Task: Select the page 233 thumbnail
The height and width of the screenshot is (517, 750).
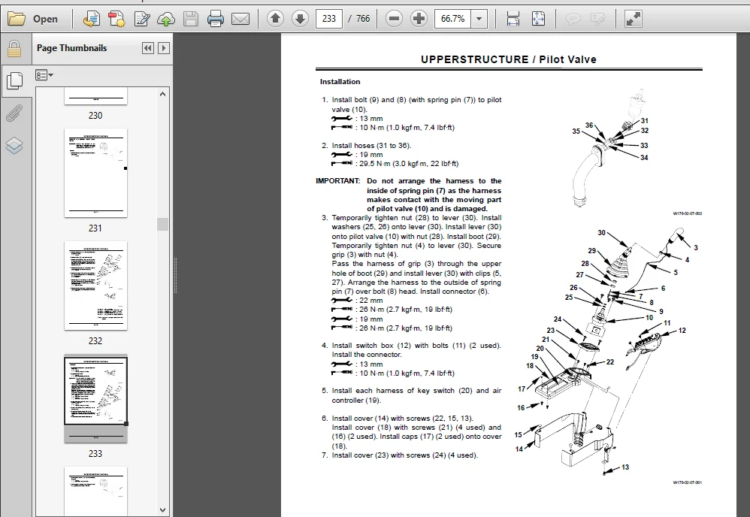Action: pos(95,399)
